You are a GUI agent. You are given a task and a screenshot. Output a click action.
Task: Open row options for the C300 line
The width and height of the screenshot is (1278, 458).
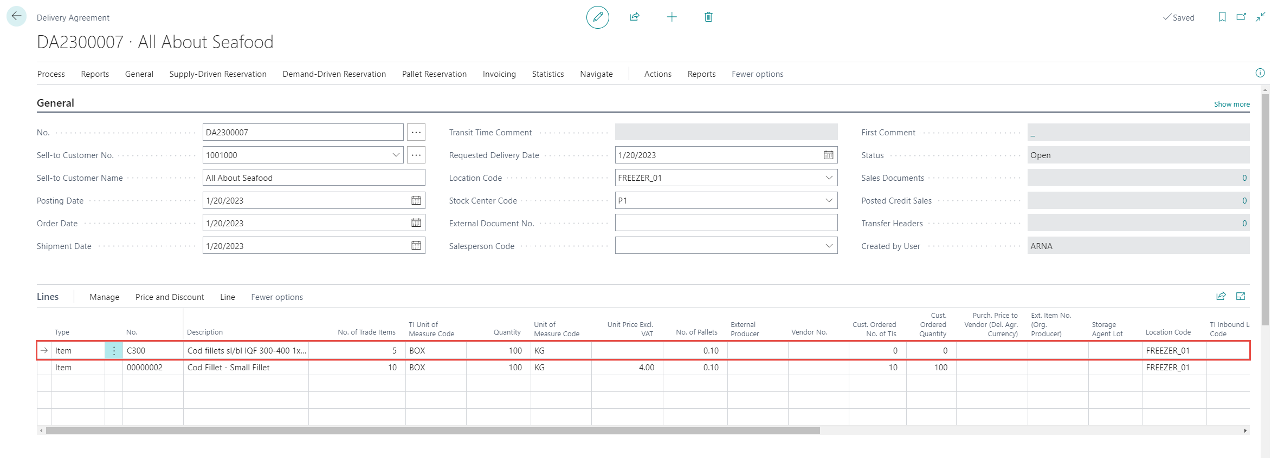[114, 351]
